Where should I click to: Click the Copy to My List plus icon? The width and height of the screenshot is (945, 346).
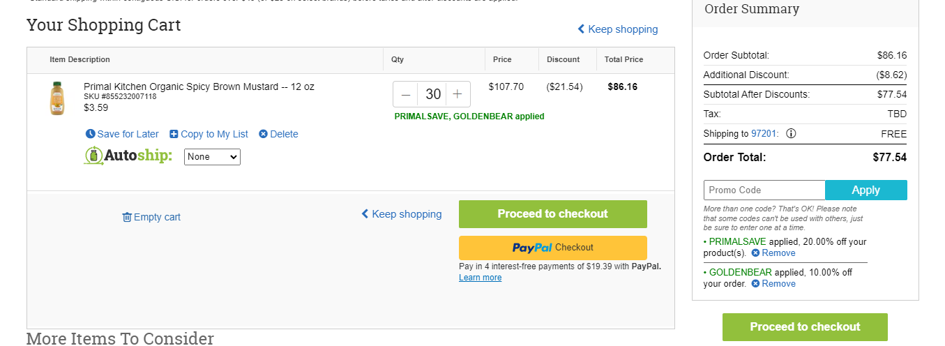point(174,134)
